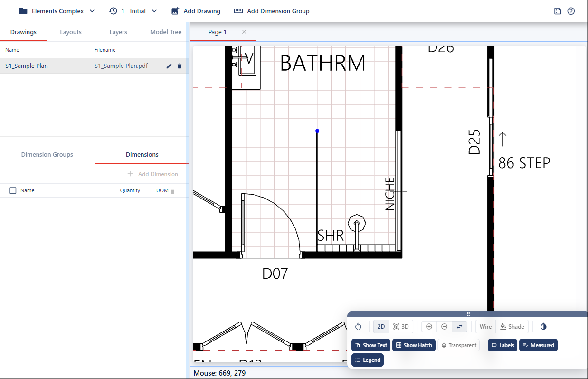Click Add Drawing button
The height and width of the screenshot is (379, 588).
[x=196, y=11]
